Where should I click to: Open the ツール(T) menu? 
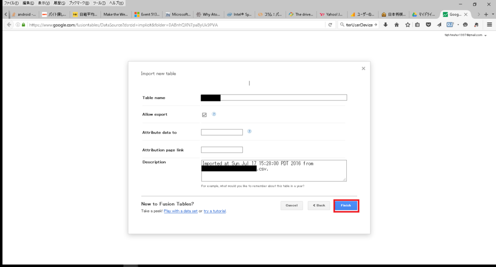[99, 3]
